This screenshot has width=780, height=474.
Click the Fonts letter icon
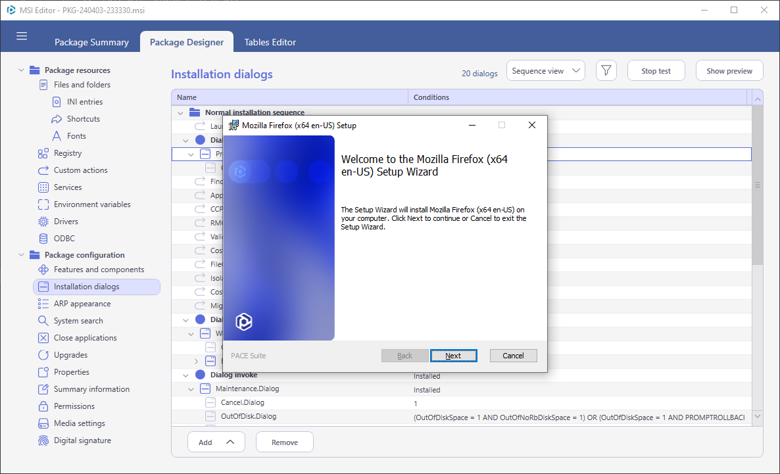[57, 136]
